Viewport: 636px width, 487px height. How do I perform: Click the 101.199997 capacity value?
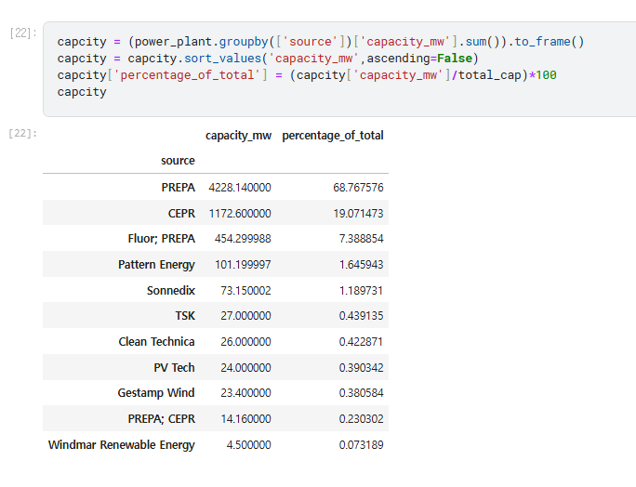coord(243,265)
